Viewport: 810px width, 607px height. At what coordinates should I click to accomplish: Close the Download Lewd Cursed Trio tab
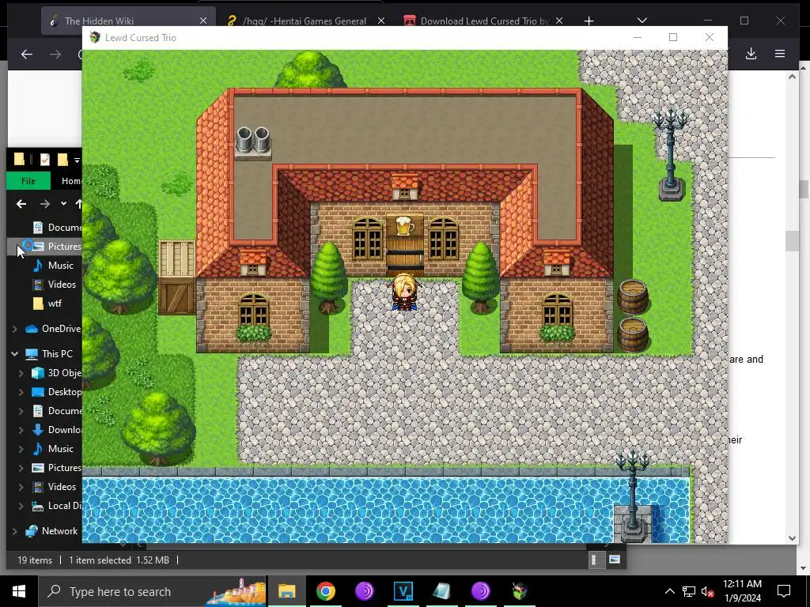pyautogui.click(x=559, y=21)
